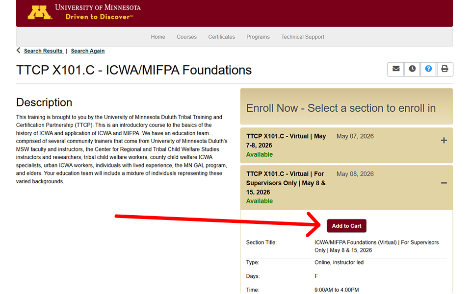Image resolution: width=471 pixels, height=294 pixels.
Task: Click the Search Again link
Action: [88, 51]
